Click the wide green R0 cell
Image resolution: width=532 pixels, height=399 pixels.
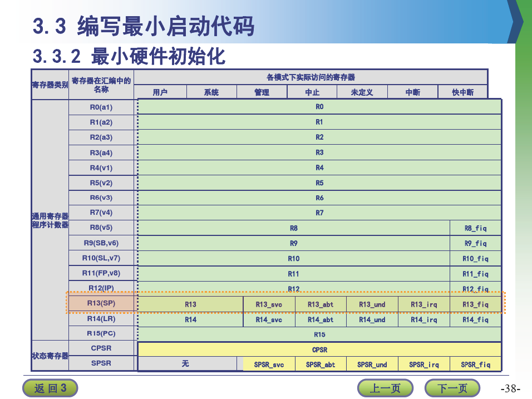point(319,107)
